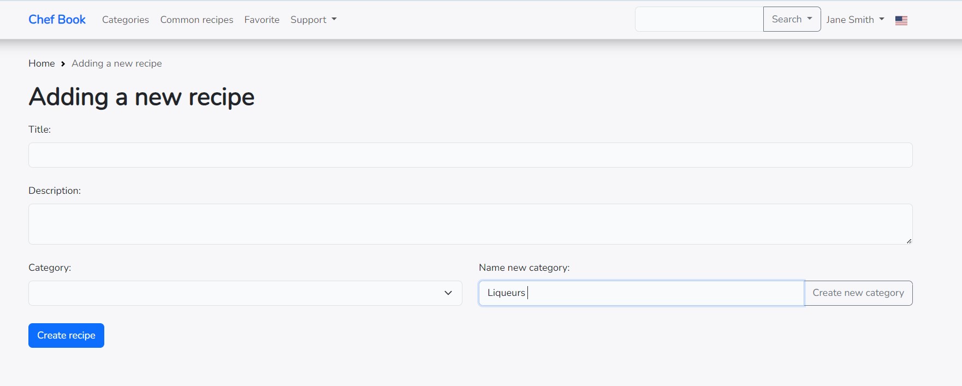Focus the Title input field
The height and width of the screenshot is (386, 962).
[x=470, y=155]
